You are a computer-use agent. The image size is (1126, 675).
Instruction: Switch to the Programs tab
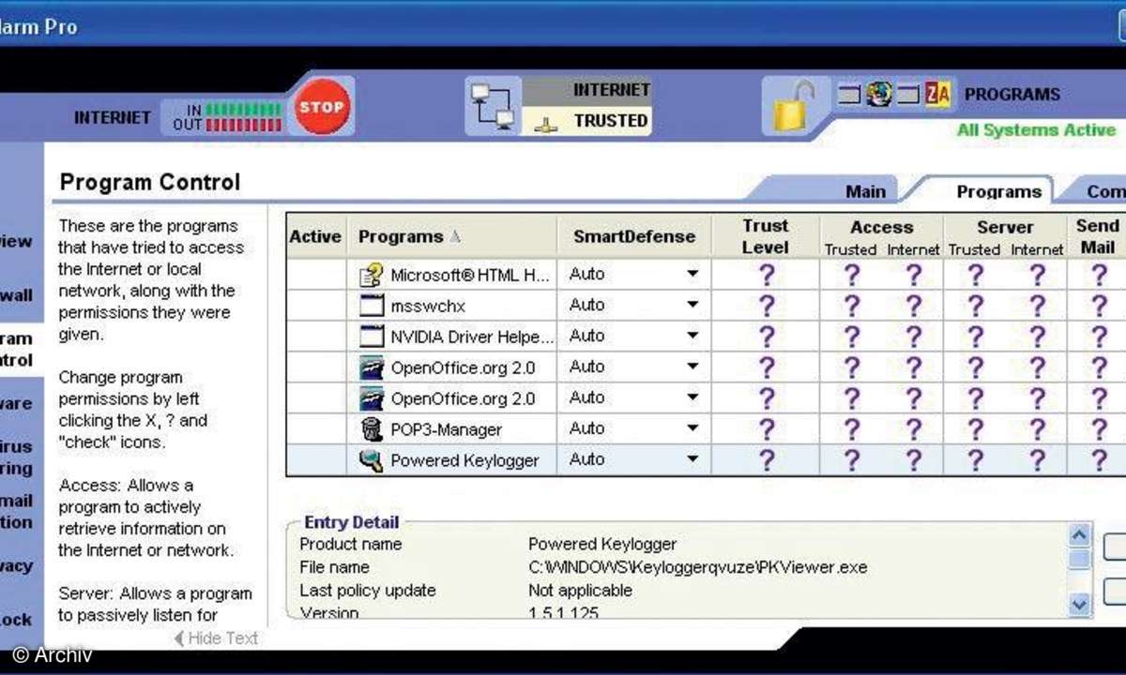coord(998,191)
